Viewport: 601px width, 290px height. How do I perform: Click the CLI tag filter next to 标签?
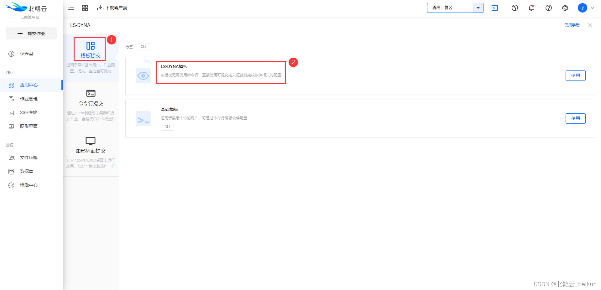144,47
